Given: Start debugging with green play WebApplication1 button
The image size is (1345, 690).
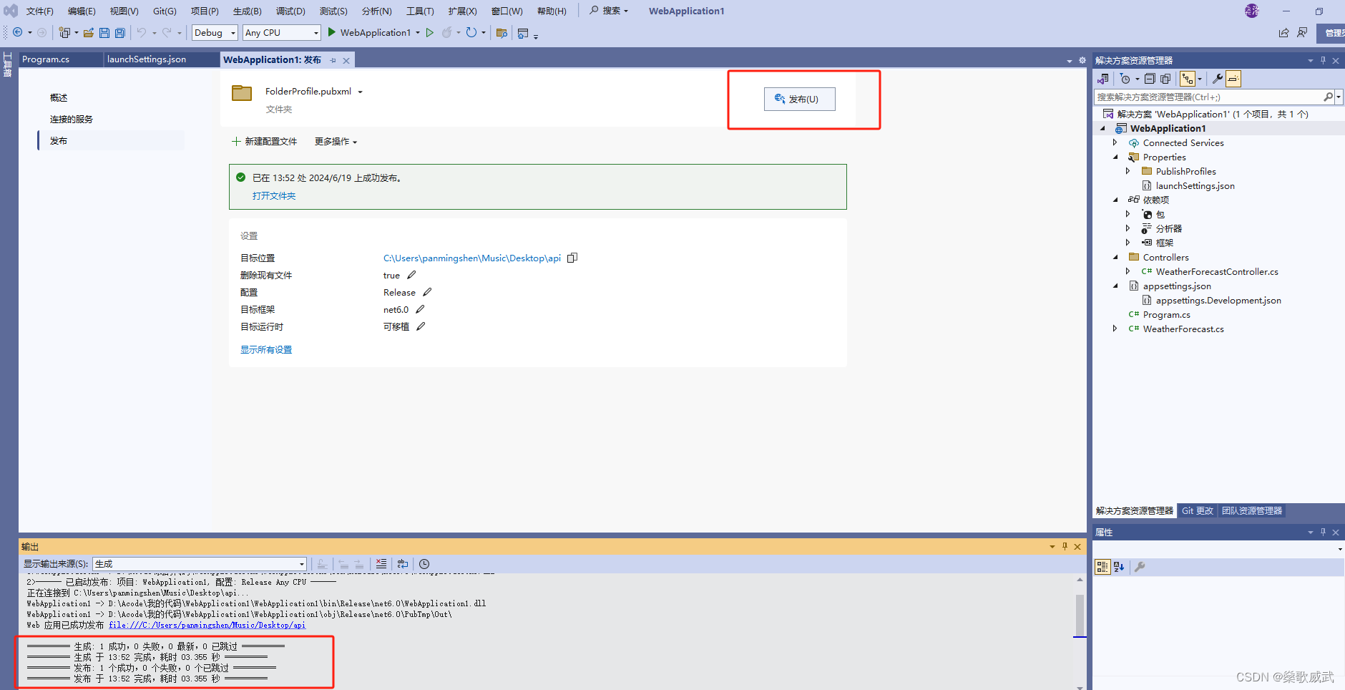Looking at the screenshot, I should point(369,32).
